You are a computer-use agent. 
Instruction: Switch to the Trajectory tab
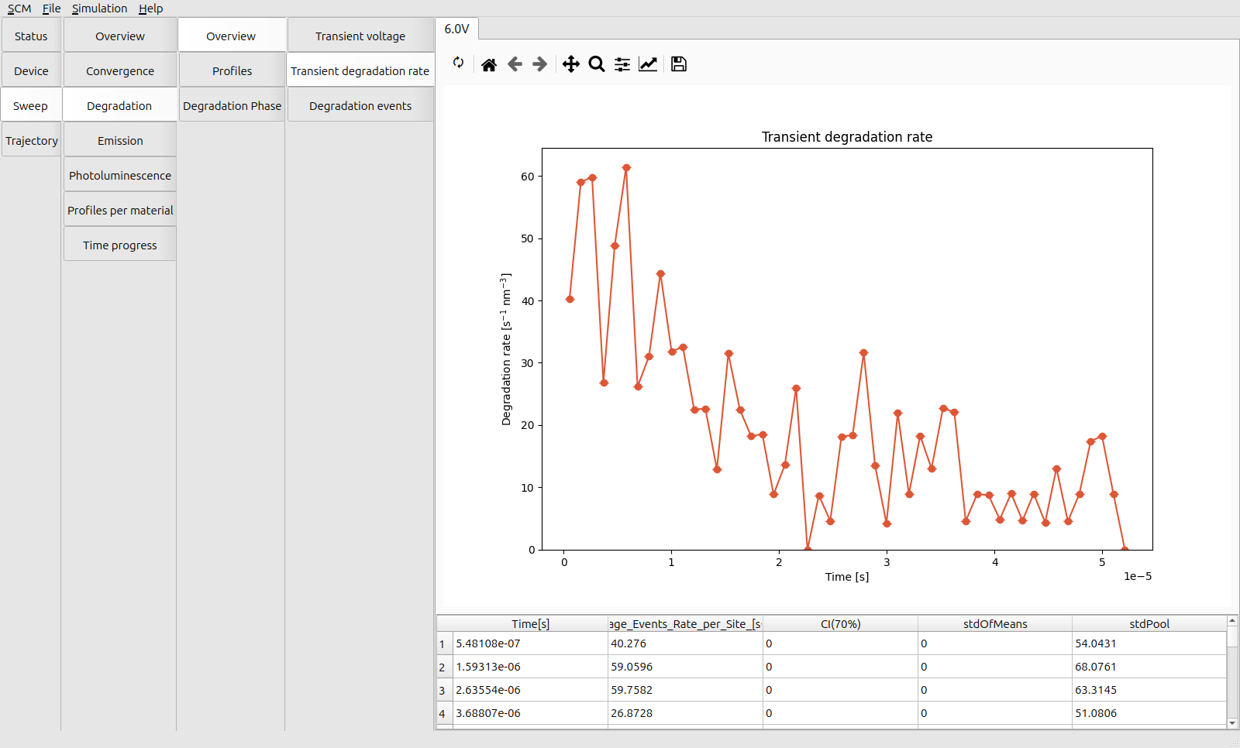[x=31, y=141]
